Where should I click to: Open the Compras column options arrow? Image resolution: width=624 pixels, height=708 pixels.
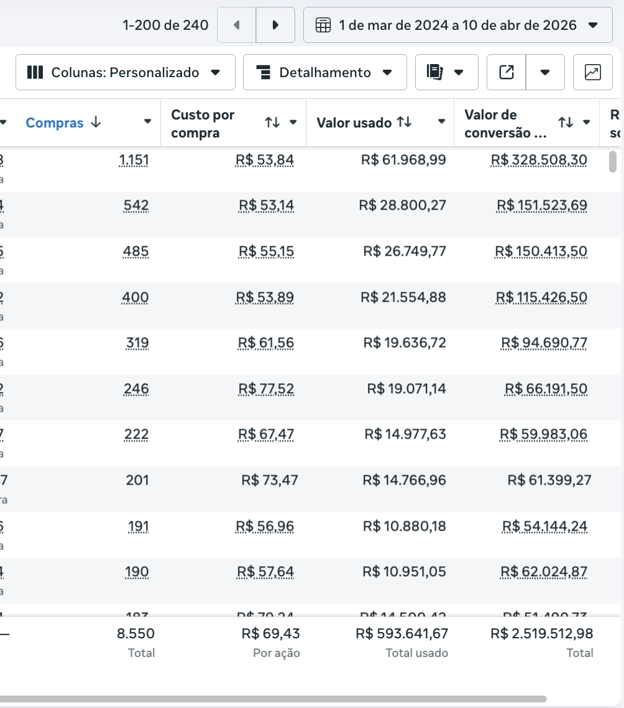coord(148,122)
